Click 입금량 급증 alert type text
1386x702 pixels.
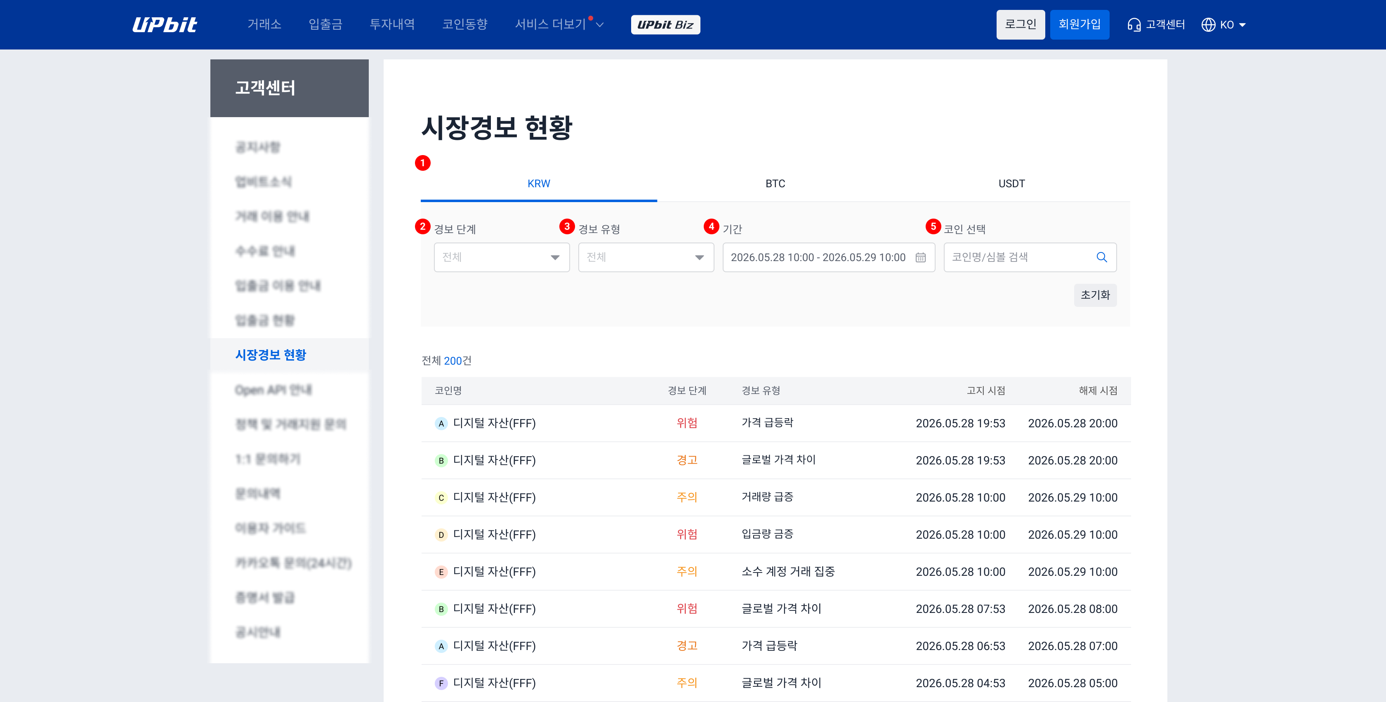(767, 535)
